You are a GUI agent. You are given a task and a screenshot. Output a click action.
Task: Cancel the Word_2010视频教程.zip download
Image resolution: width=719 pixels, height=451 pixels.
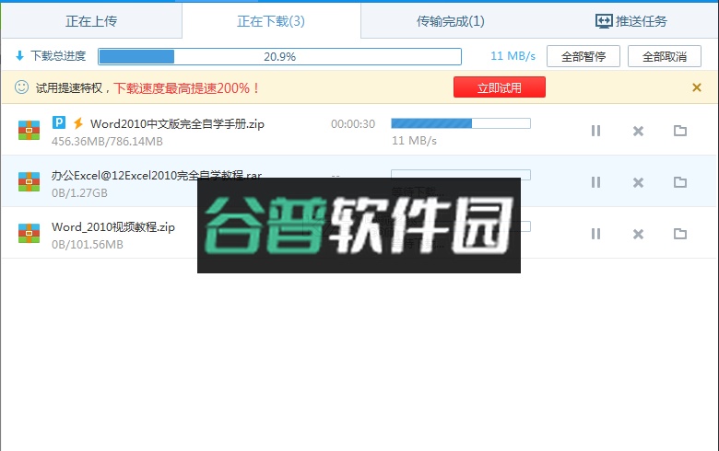point(638,235)
